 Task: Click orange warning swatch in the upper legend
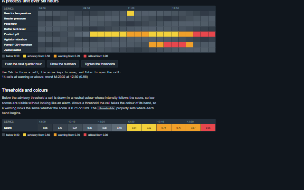[55, 56]
